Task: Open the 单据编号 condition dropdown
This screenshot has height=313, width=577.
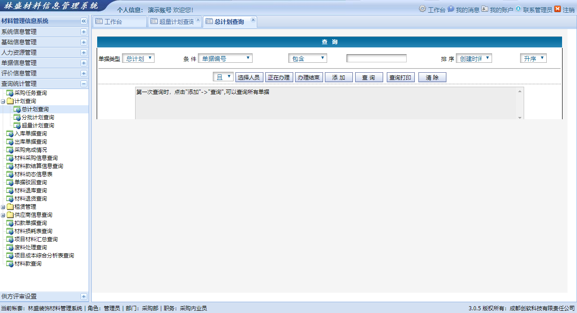Action: click(225, 58)
